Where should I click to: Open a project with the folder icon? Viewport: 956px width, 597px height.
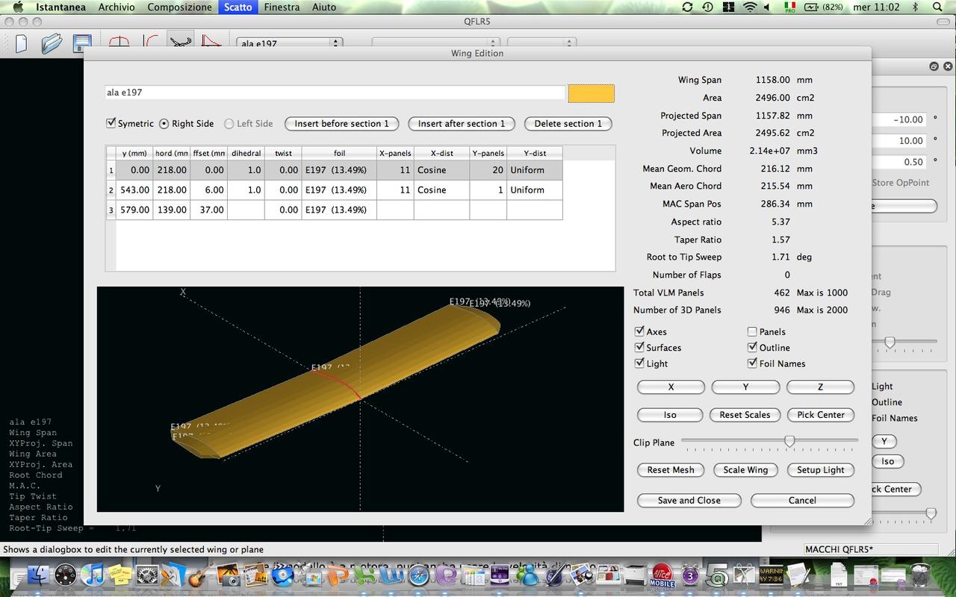point(52,43)
